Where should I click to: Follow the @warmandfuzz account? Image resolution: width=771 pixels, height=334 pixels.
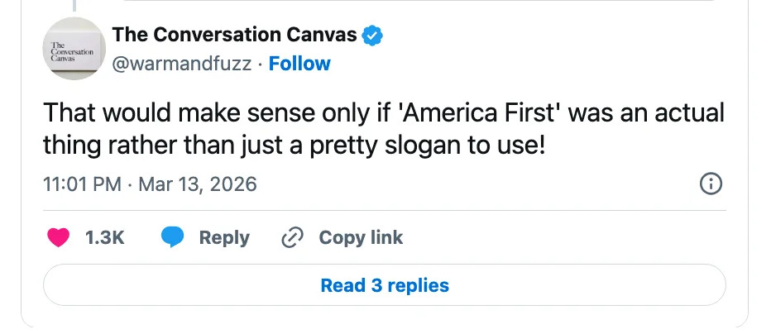(299, 64)
